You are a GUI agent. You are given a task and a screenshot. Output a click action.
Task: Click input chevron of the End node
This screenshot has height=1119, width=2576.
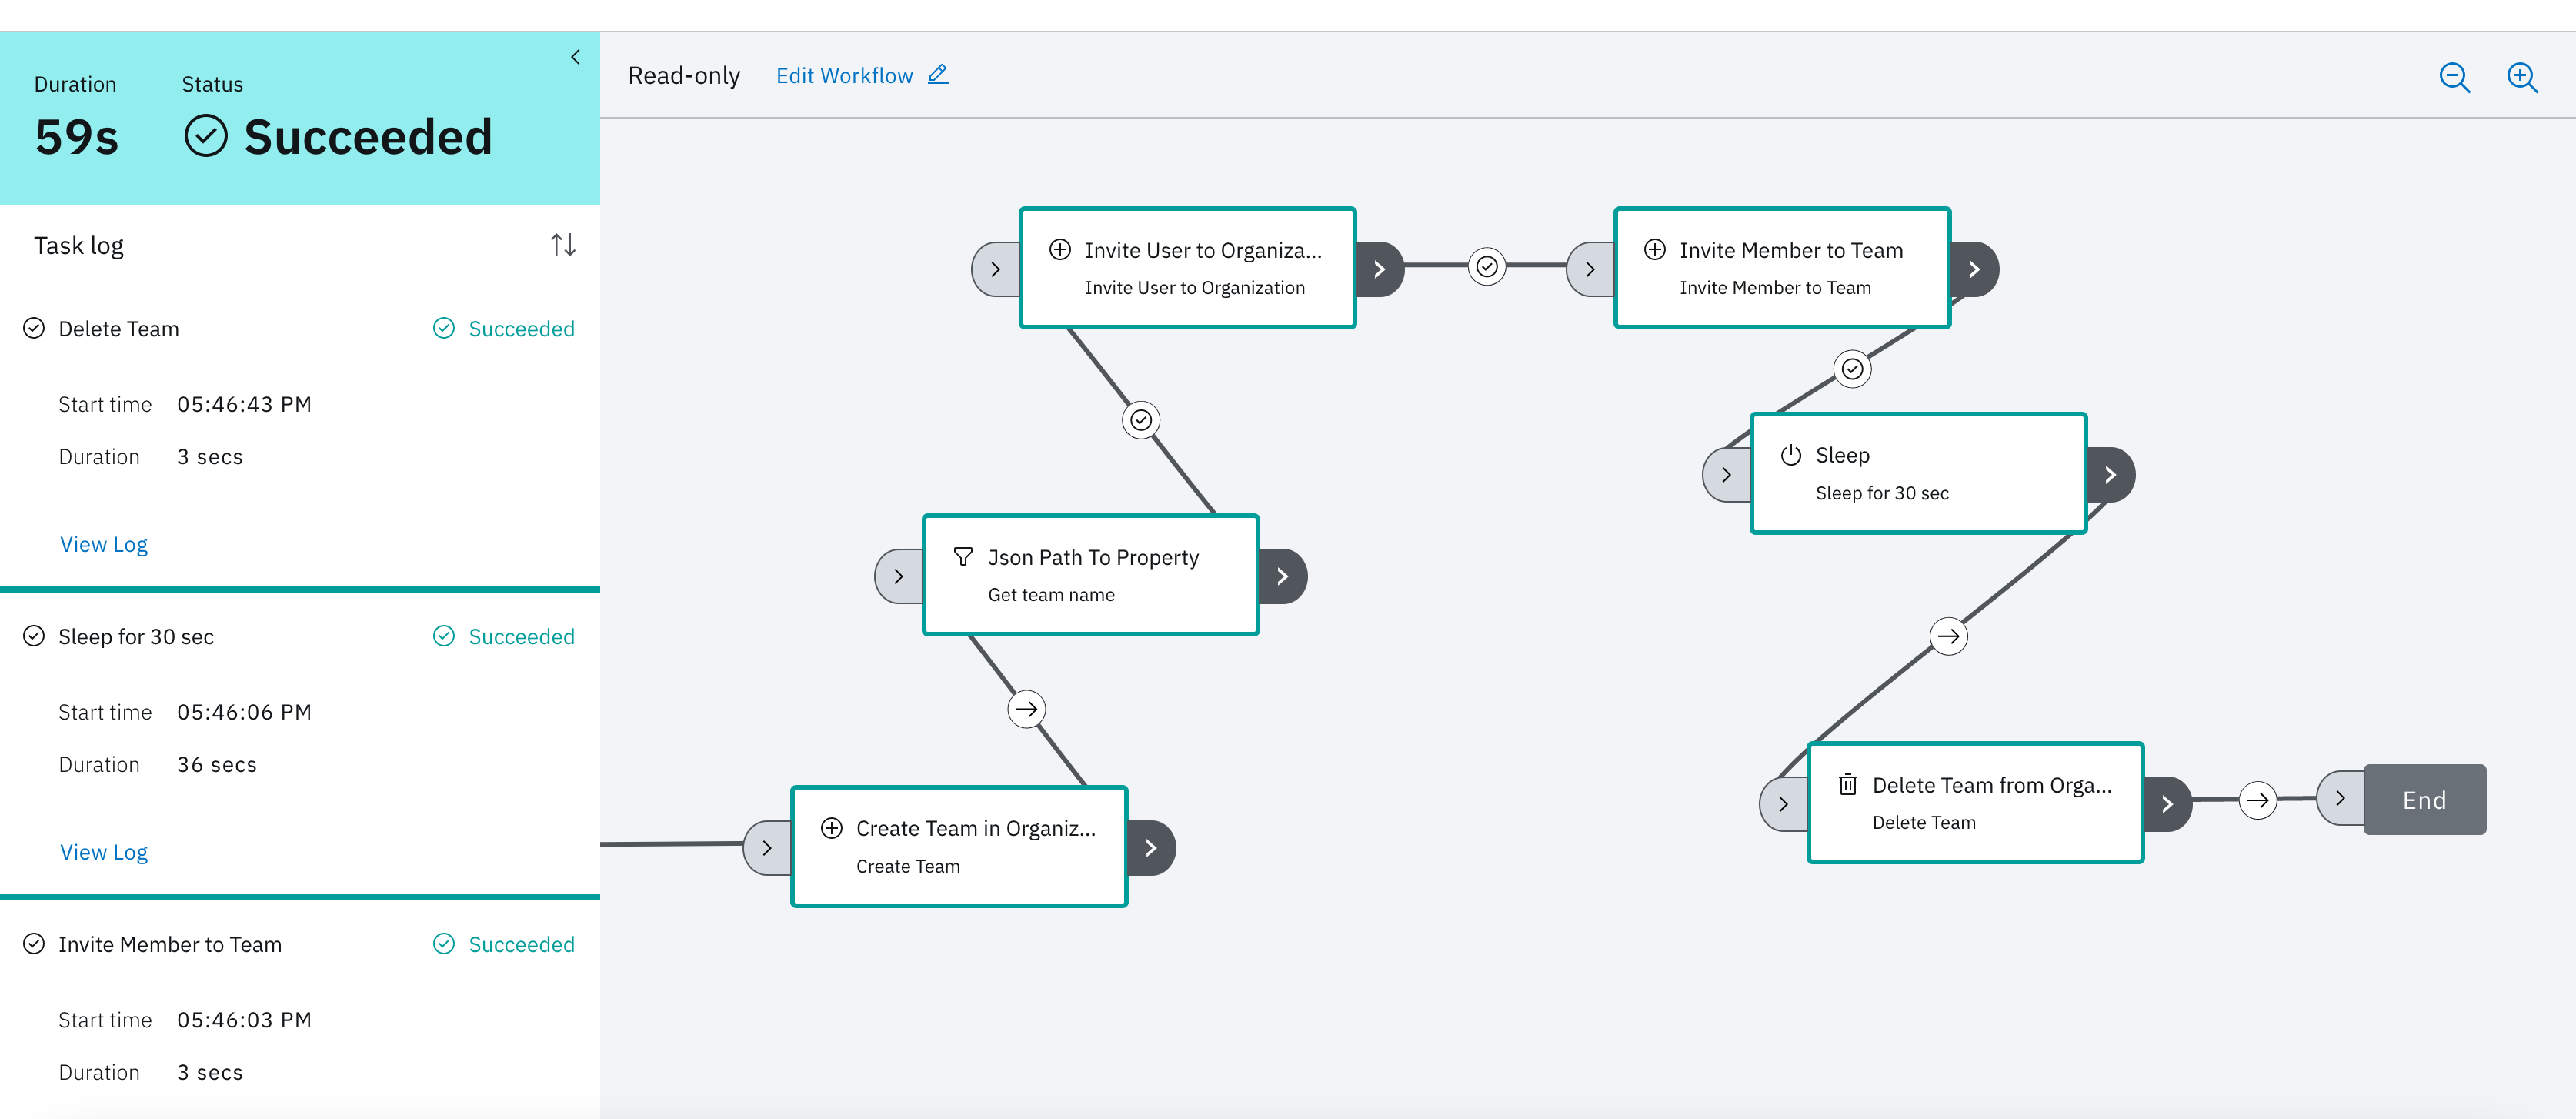click(x=2340, y=798)
